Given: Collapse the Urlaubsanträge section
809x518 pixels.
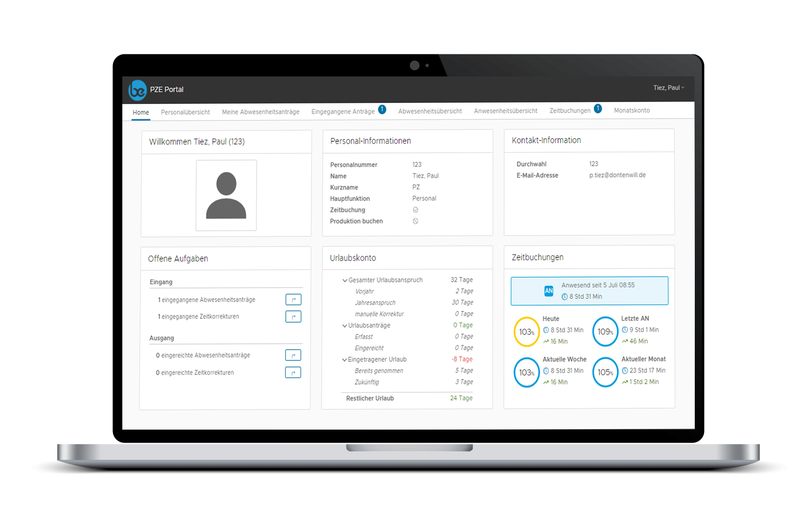Looking at the screenshot, I should coord(345,326).
